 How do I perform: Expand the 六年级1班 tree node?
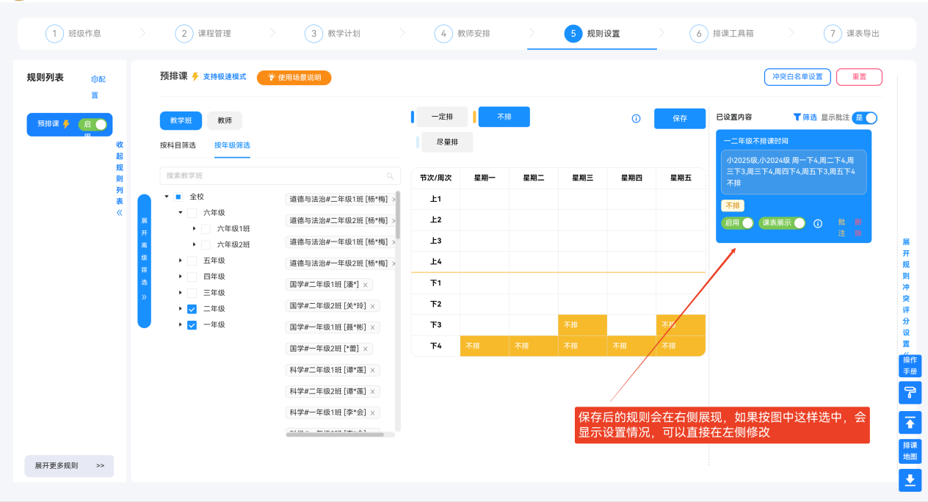click(x=194, y=228)
